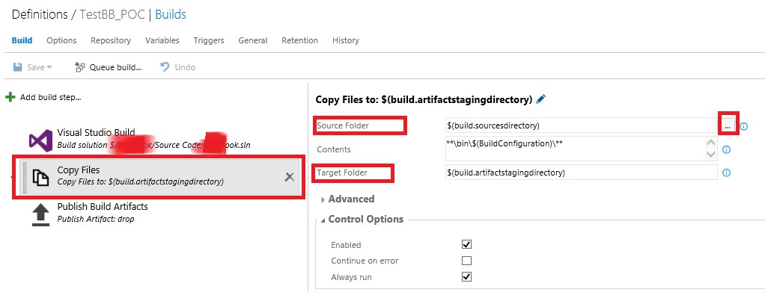
Task: Browse Source Folder with the ellipsis button
Action: [728, 126]
